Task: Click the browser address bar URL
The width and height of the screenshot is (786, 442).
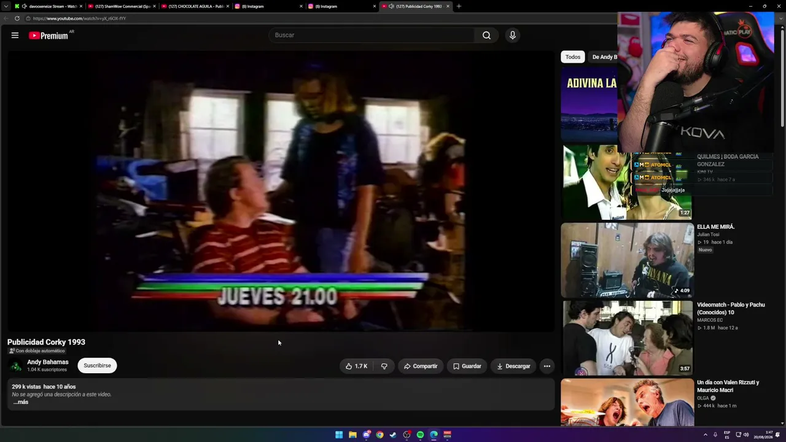Action: point(80,18)
